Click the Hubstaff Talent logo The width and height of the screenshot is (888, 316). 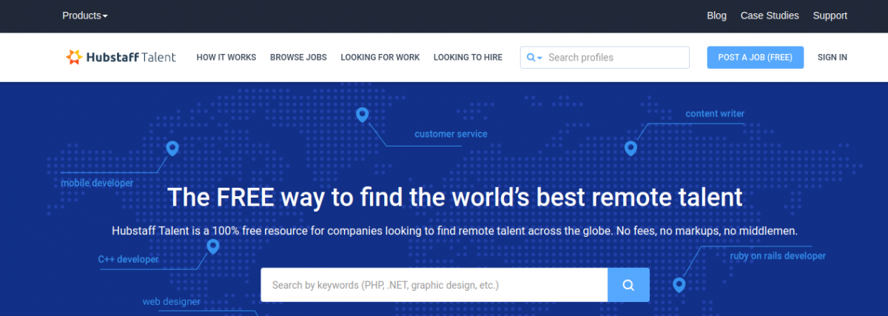[121, 57]
